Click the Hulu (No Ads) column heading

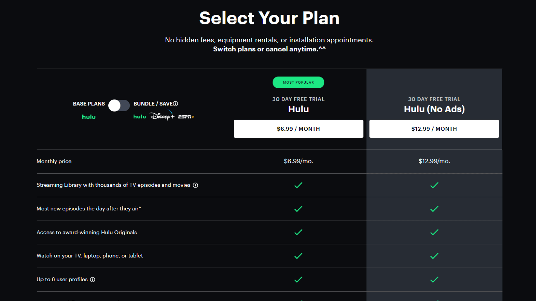click(434, 109)
